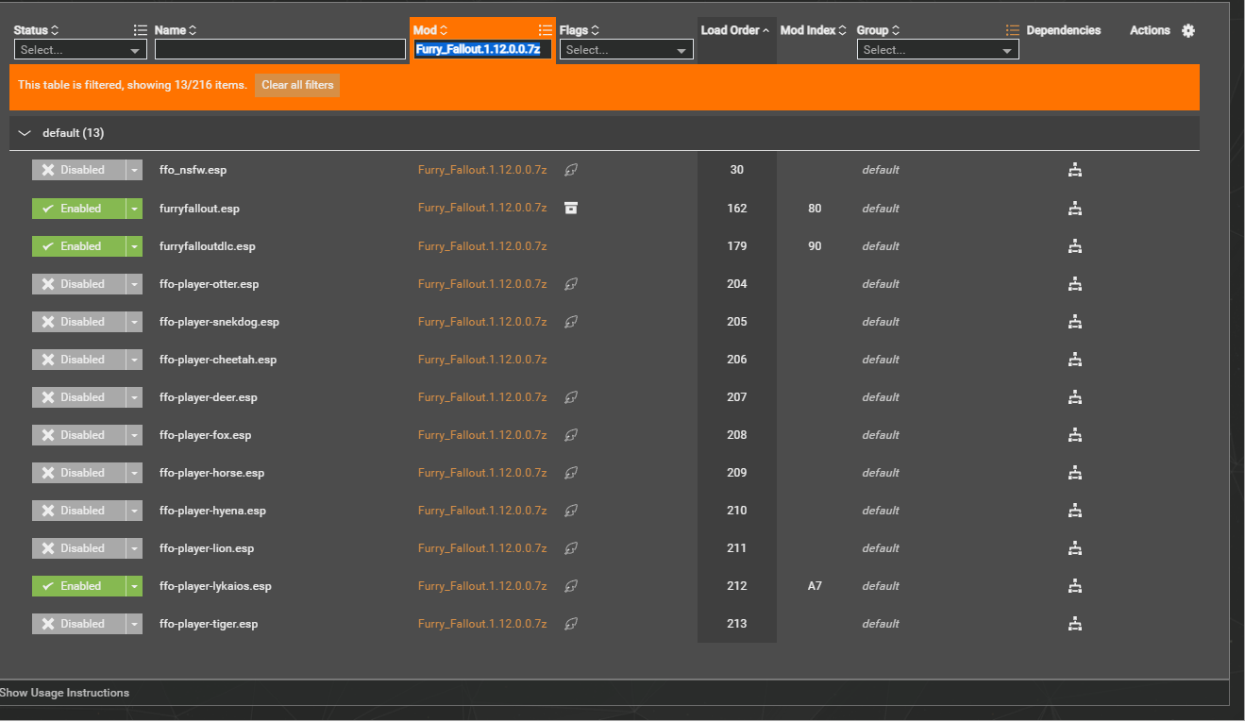Clear all filters button
Screen dimensions: 1245x722
tap(297, 85)
